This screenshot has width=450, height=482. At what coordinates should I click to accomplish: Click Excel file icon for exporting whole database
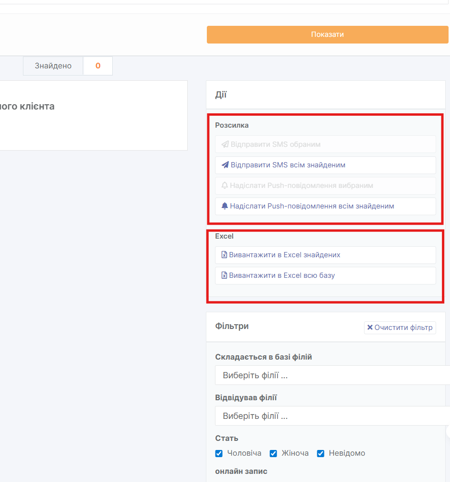(224, 275)
